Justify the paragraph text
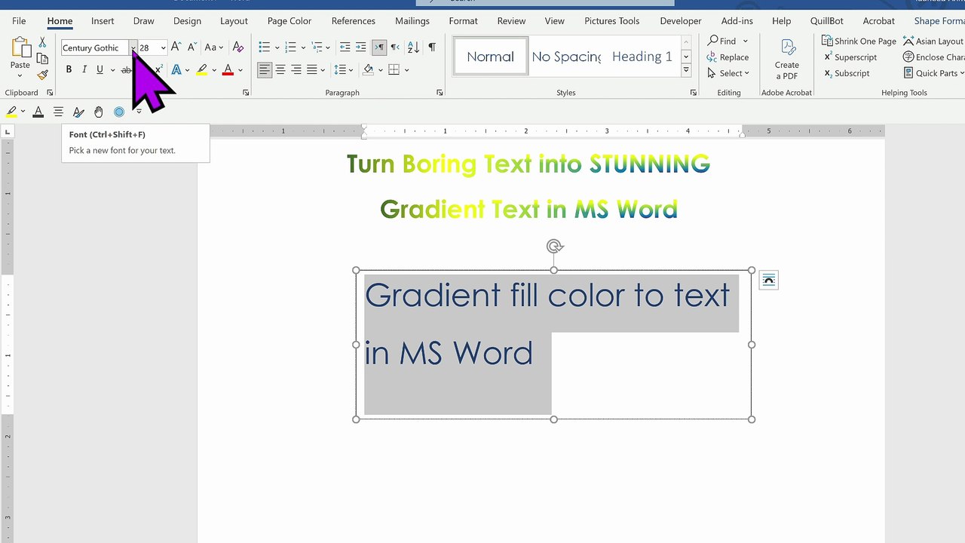 [312, 70]
